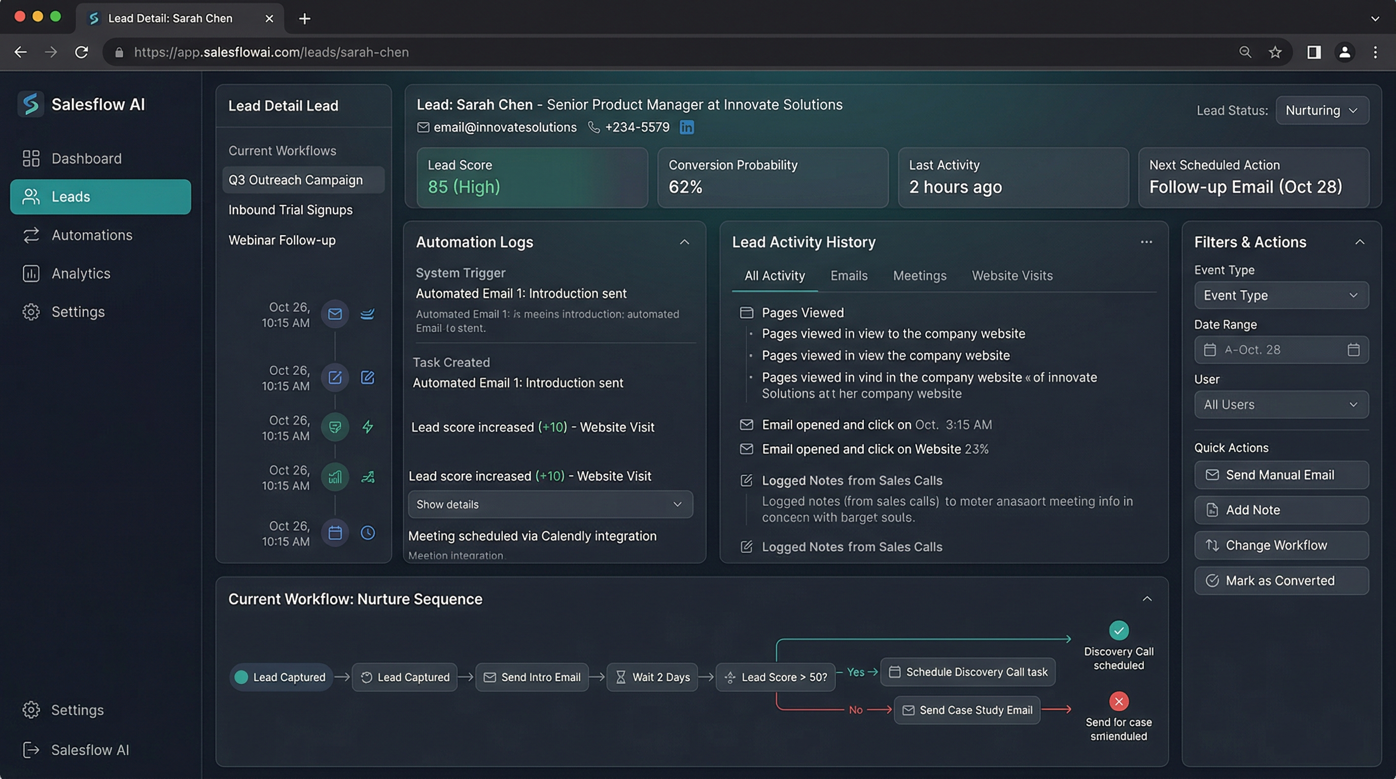Open Sarah Chen's LinkedIn profile icon
This screenshot has height=779, width=1396.
687,127
